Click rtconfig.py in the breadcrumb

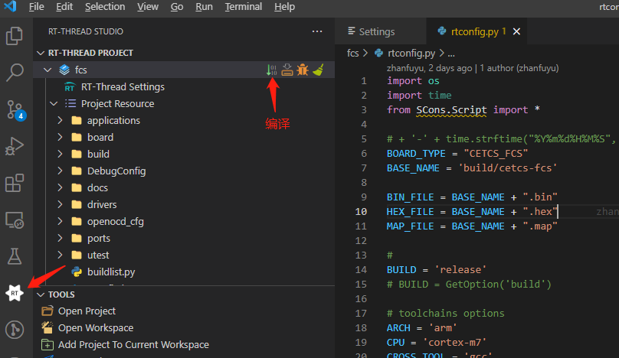tap(411, 53)
